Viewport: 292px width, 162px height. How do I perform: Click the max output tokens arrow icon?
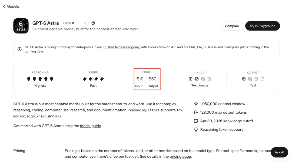(196, 112)
